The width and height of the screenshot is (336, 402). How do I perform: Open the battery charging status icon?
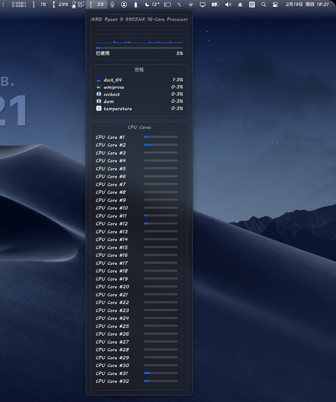pyautogui.click(x=215, y=5)
